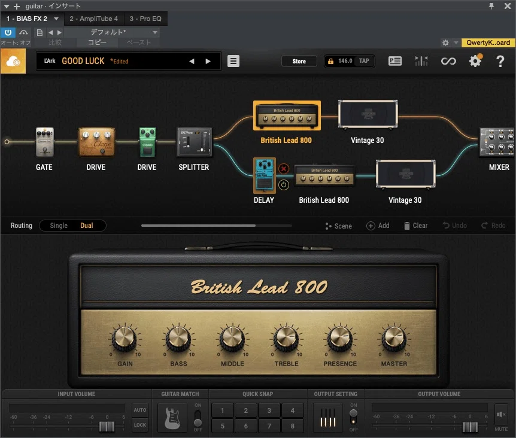
Task: Open the Looper infinity icon
Action: pos(448,61)
